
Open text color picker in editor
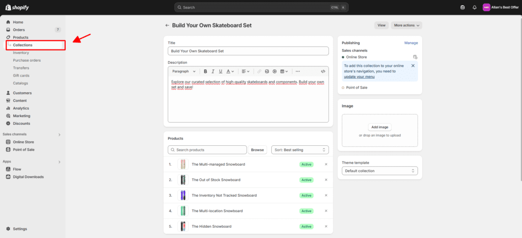(230, 71)
